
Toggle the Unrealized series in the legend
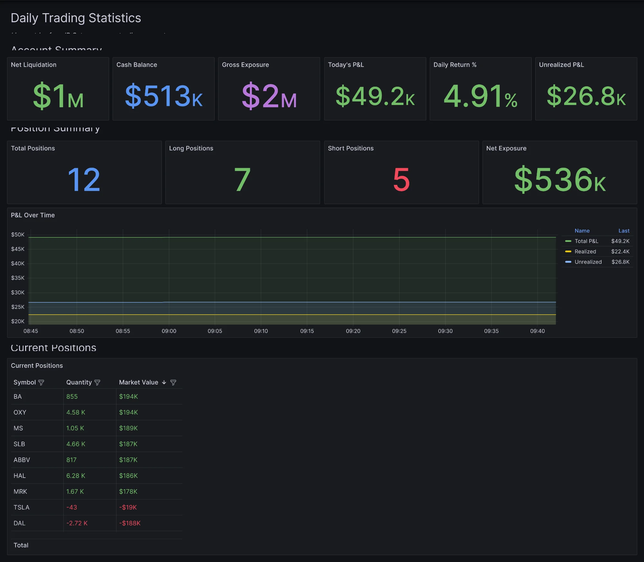588,262
